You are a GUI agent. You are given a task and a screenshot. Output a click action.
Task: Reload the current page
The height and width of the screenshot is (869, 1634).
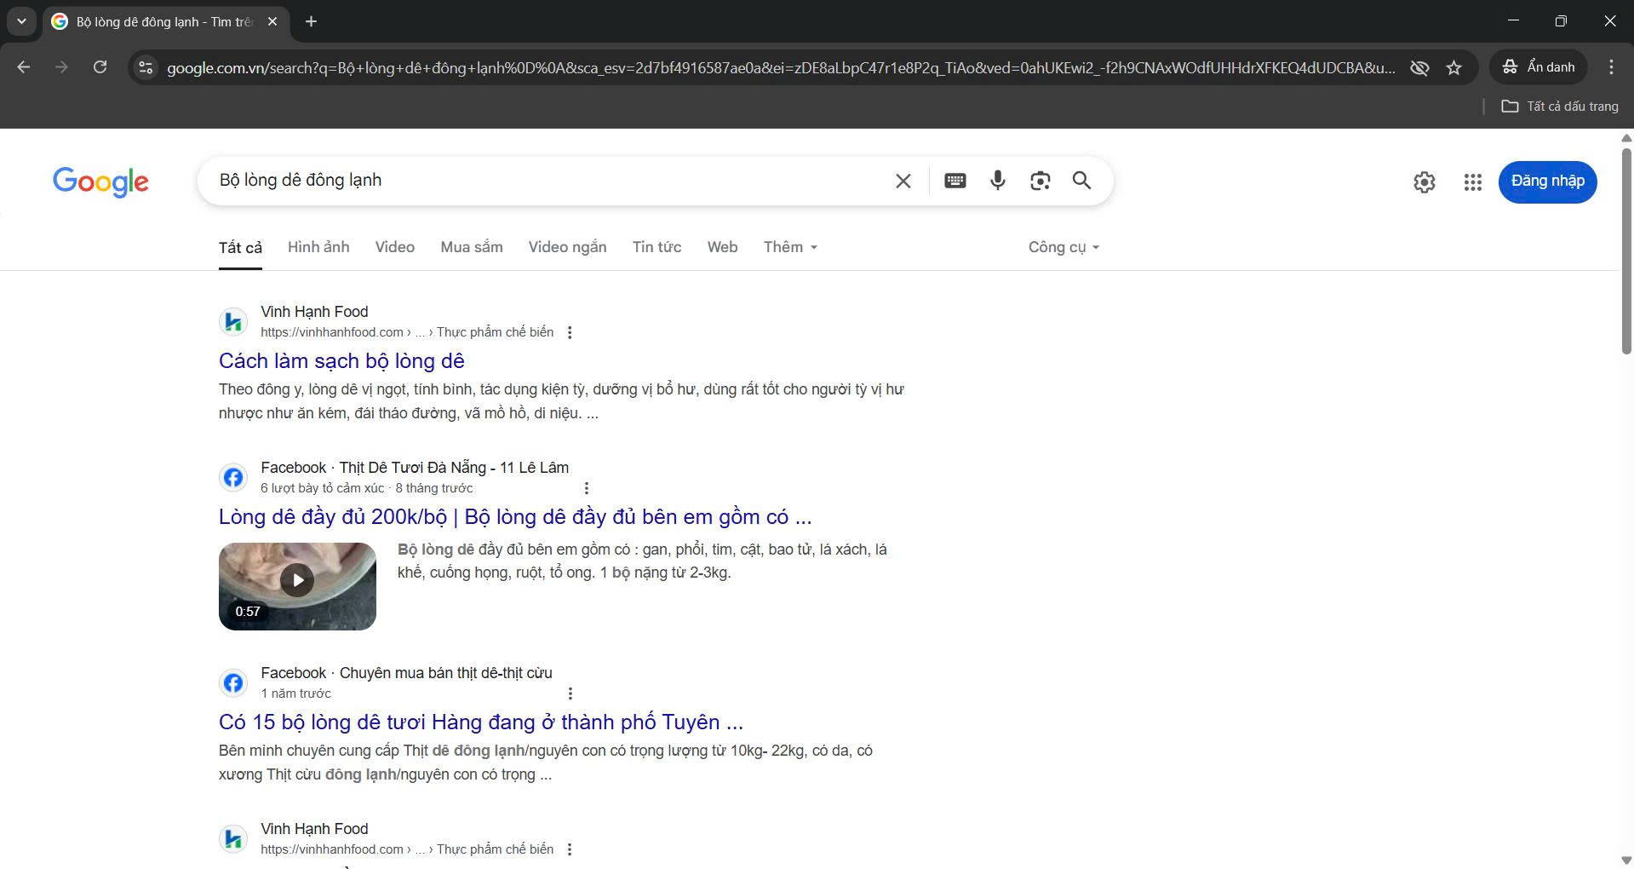point(100,67)
